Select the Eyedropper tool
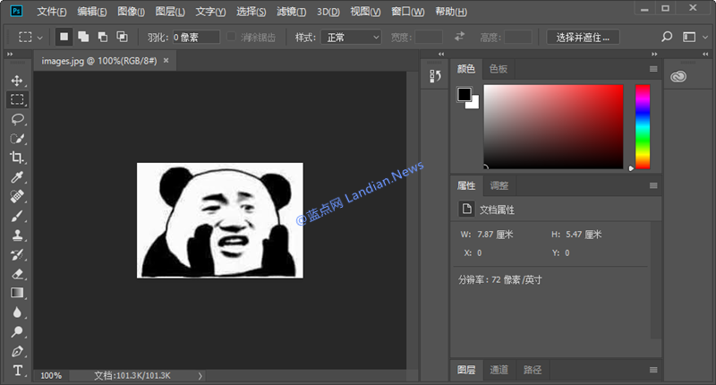Screen dimensions: 716x385 [x=17, y=176]
